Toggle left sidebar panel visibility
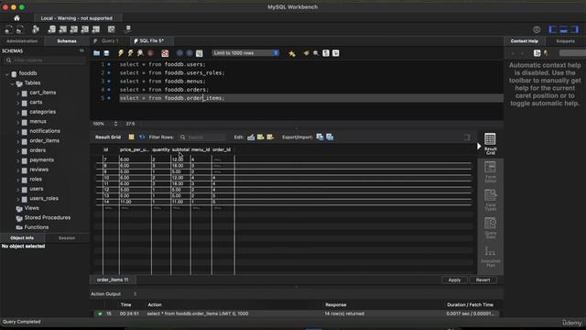This screenshot has height=330, width=586. tap(553, 29)
